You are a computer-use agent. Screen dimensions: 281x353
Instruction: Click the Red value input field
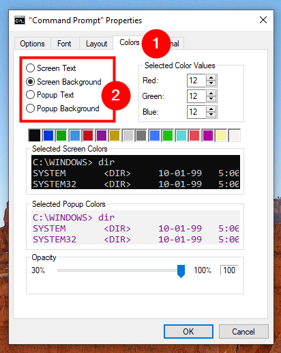tap(196, 81)
